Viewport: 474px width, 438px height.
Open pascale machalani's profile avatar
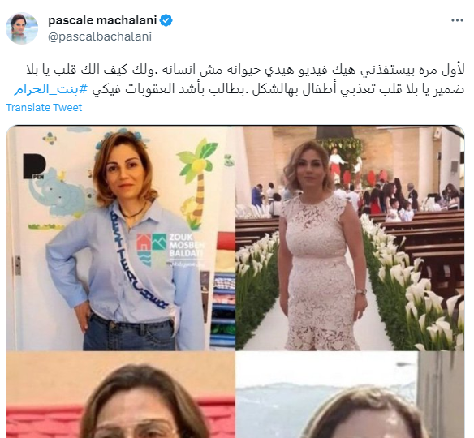[x=22, y=28]
